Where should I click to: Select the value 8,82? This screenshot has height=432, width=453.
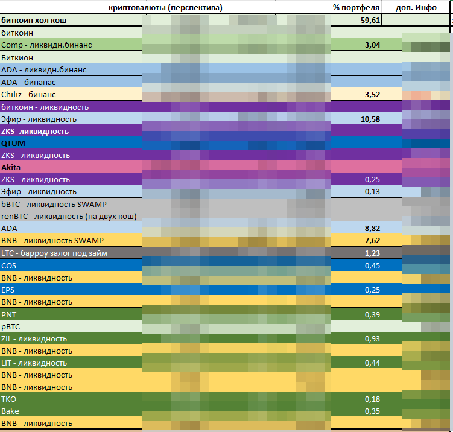(372, 228)
